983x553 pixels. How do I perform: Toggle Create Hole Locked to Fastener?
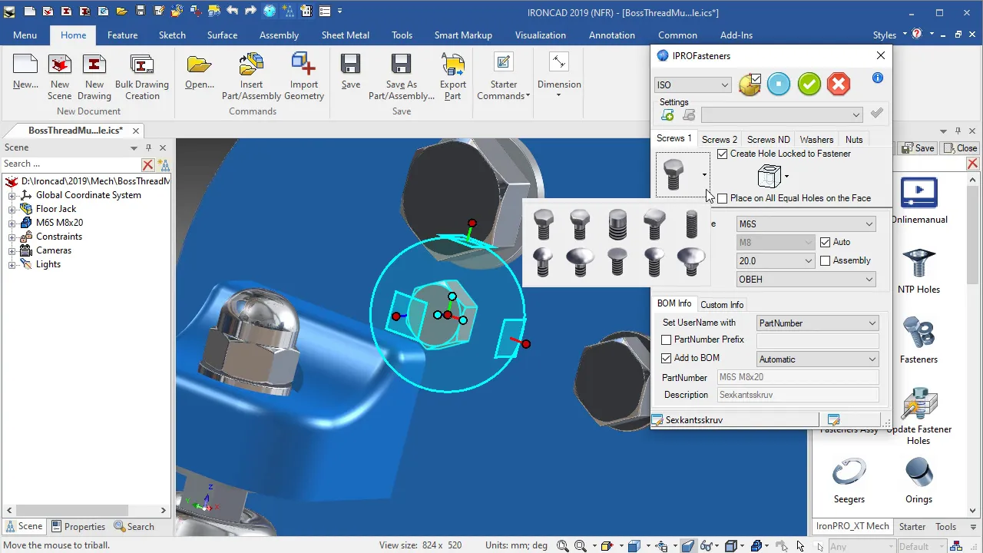point(723,154)
